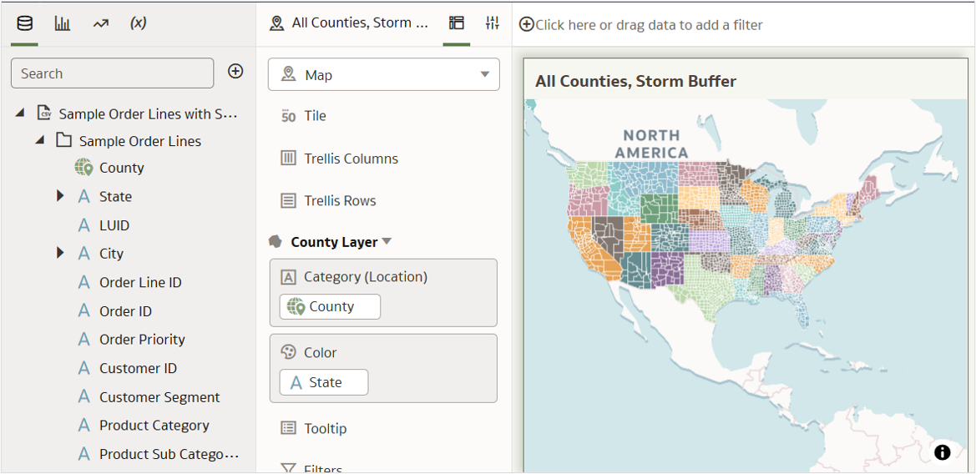Collapse the Sample Order Lines with S… dataset
976x474 pixels.
pyautogui.click(x=21, y=113)
